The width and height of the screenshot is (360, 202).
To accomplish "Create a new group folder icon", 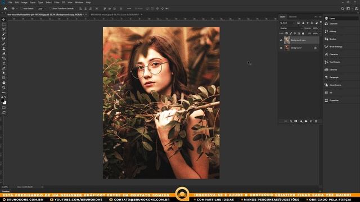I will 306,121.
